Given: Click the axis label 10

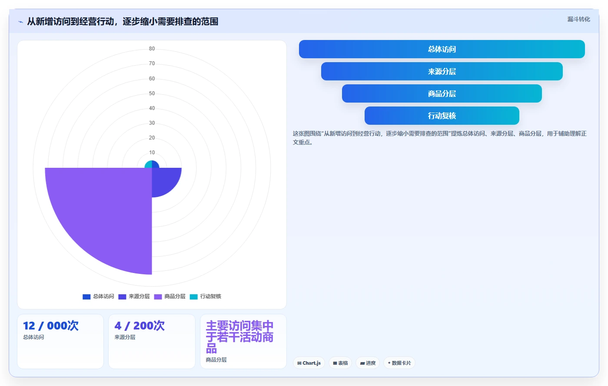Looking at the screenshot, I should coord(152,153).
